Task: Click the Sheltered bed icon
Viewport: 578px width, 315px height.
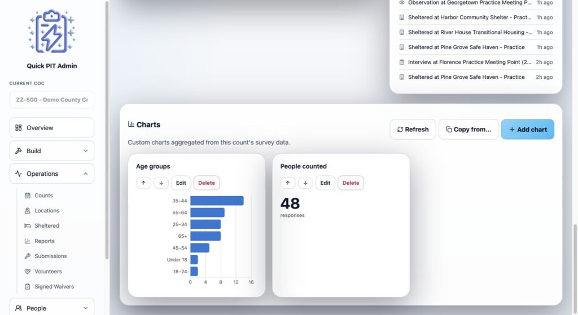Action: coord(27,225)
